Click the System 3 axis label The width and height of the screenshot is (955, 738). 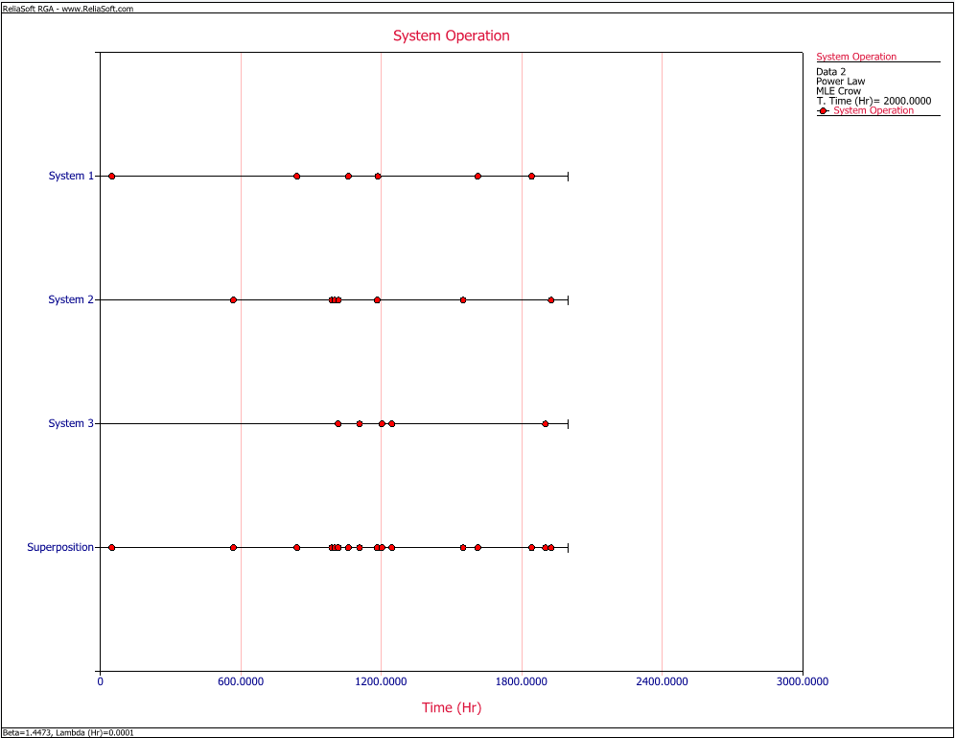click(x=71, y=423)
